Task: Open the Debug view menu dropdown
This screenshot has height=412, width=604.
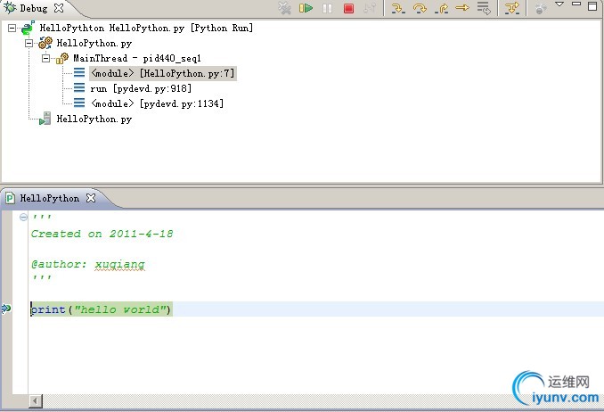Action: point(559,4)
